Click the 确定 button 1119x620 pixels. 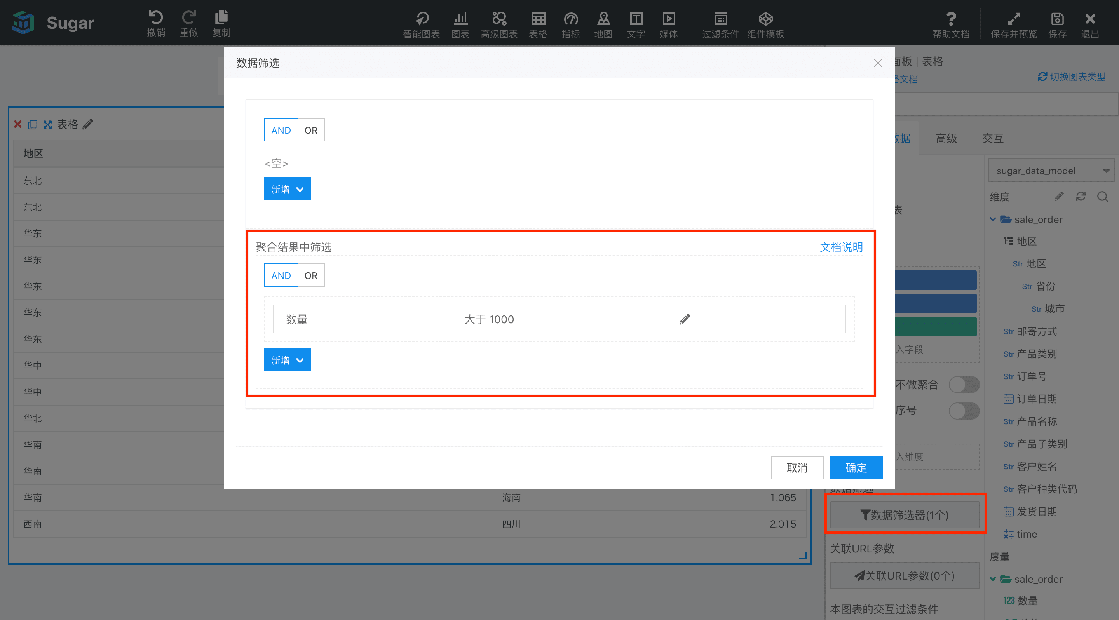(856, 468)
